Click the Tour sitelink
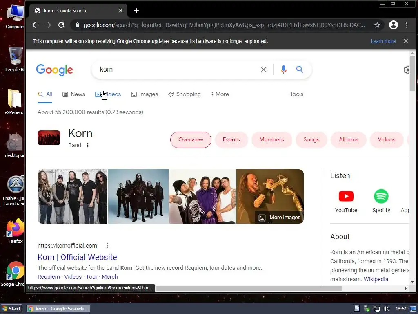Viewport: 418px width, 314px height. click(x=91, y=277)
